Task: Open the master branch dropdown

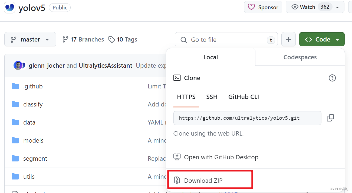Action: [x=30, y=39]
